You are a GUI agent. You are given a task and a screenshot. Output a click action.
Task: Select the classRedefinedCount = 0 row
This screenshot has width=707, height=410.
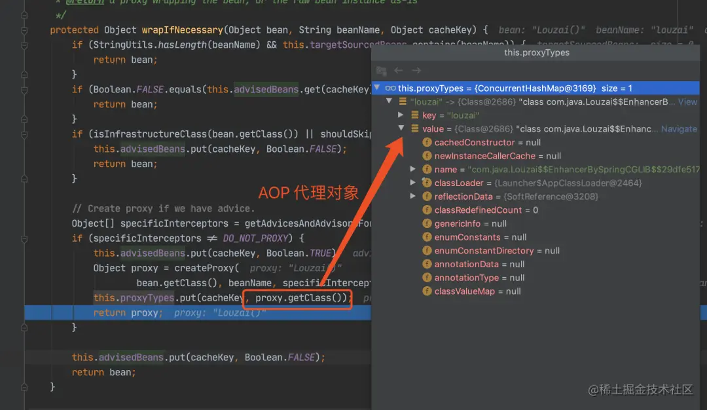coord(535,210)
